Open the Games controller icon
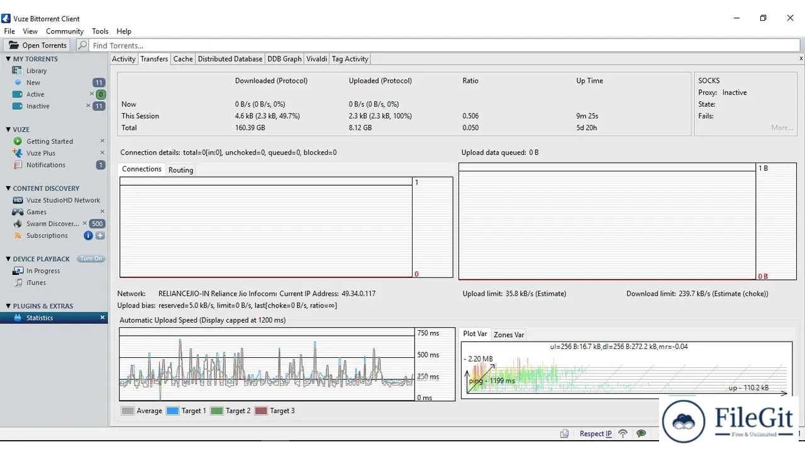 (18, 212)
